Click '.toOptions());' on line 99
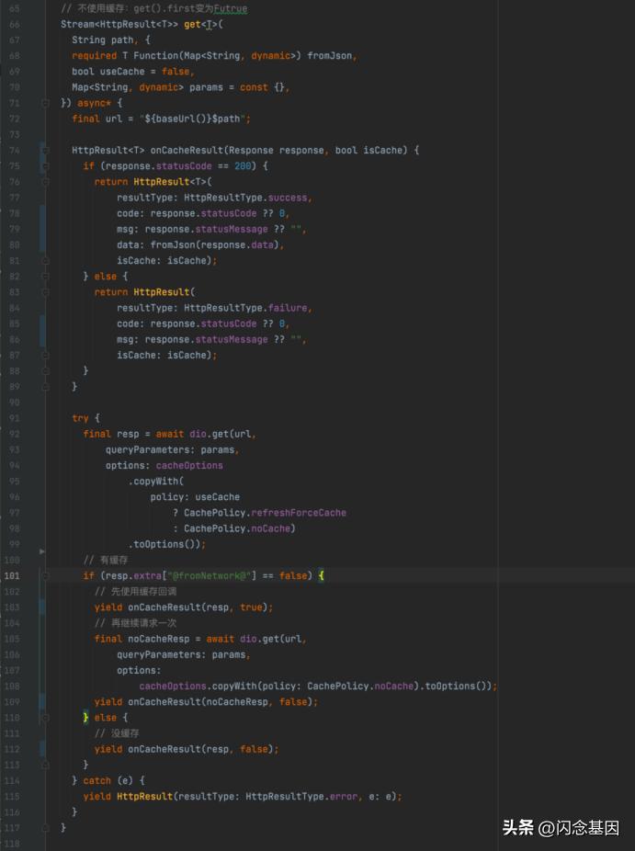The height and width of the screenshot is (851, 635). point(167,544)
